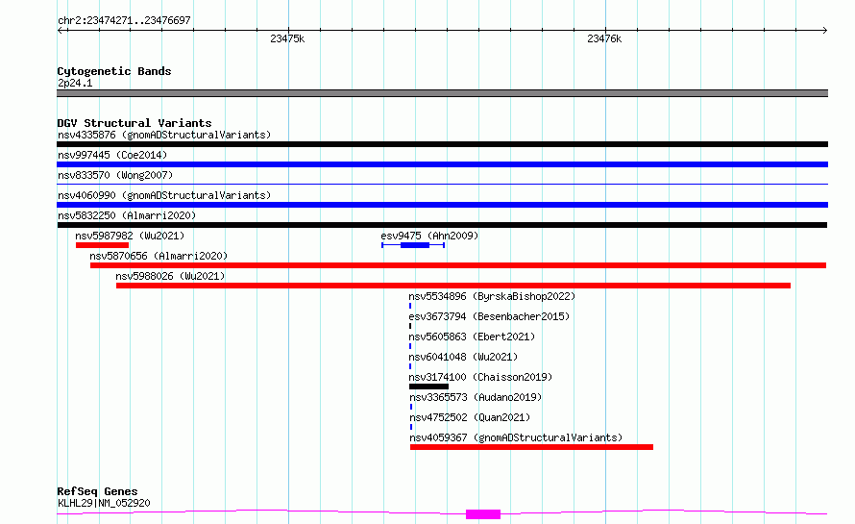Select the nsv3174100 (Chaisson2019) label

coord(480,377)
